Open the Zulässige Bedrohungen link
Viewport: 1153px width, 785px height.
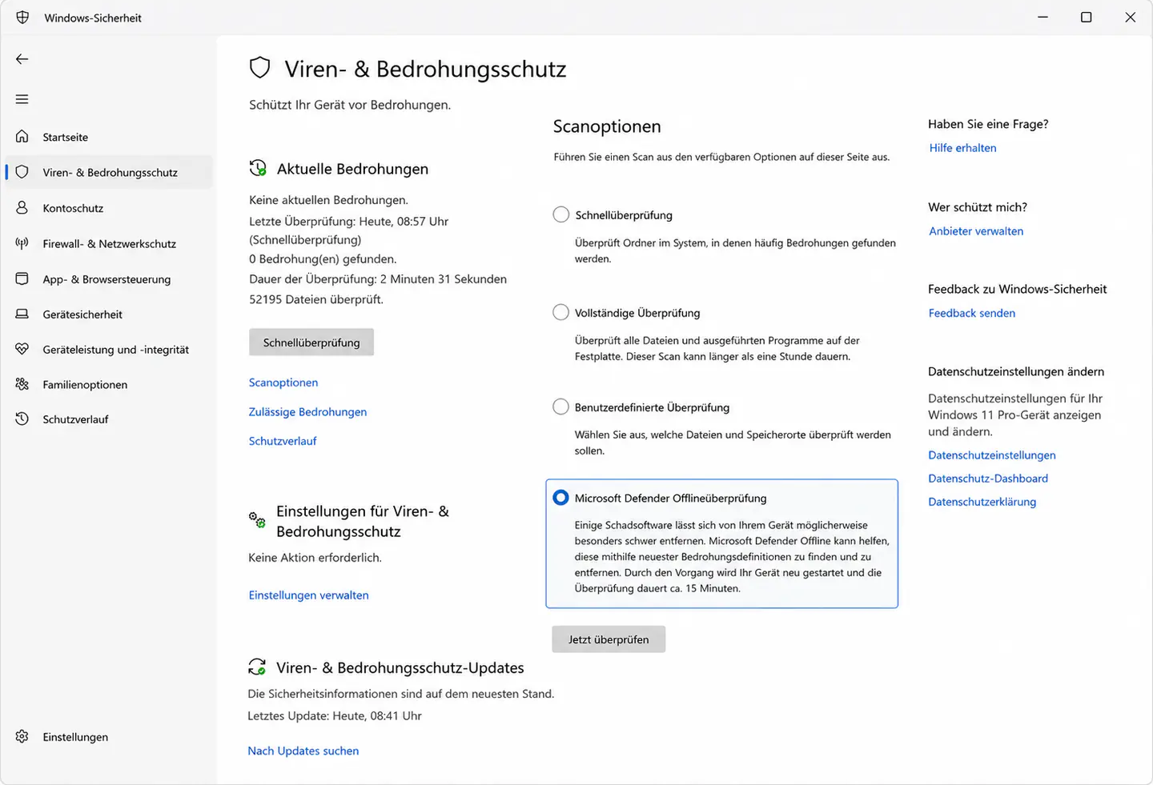click(x=307, y=412)
